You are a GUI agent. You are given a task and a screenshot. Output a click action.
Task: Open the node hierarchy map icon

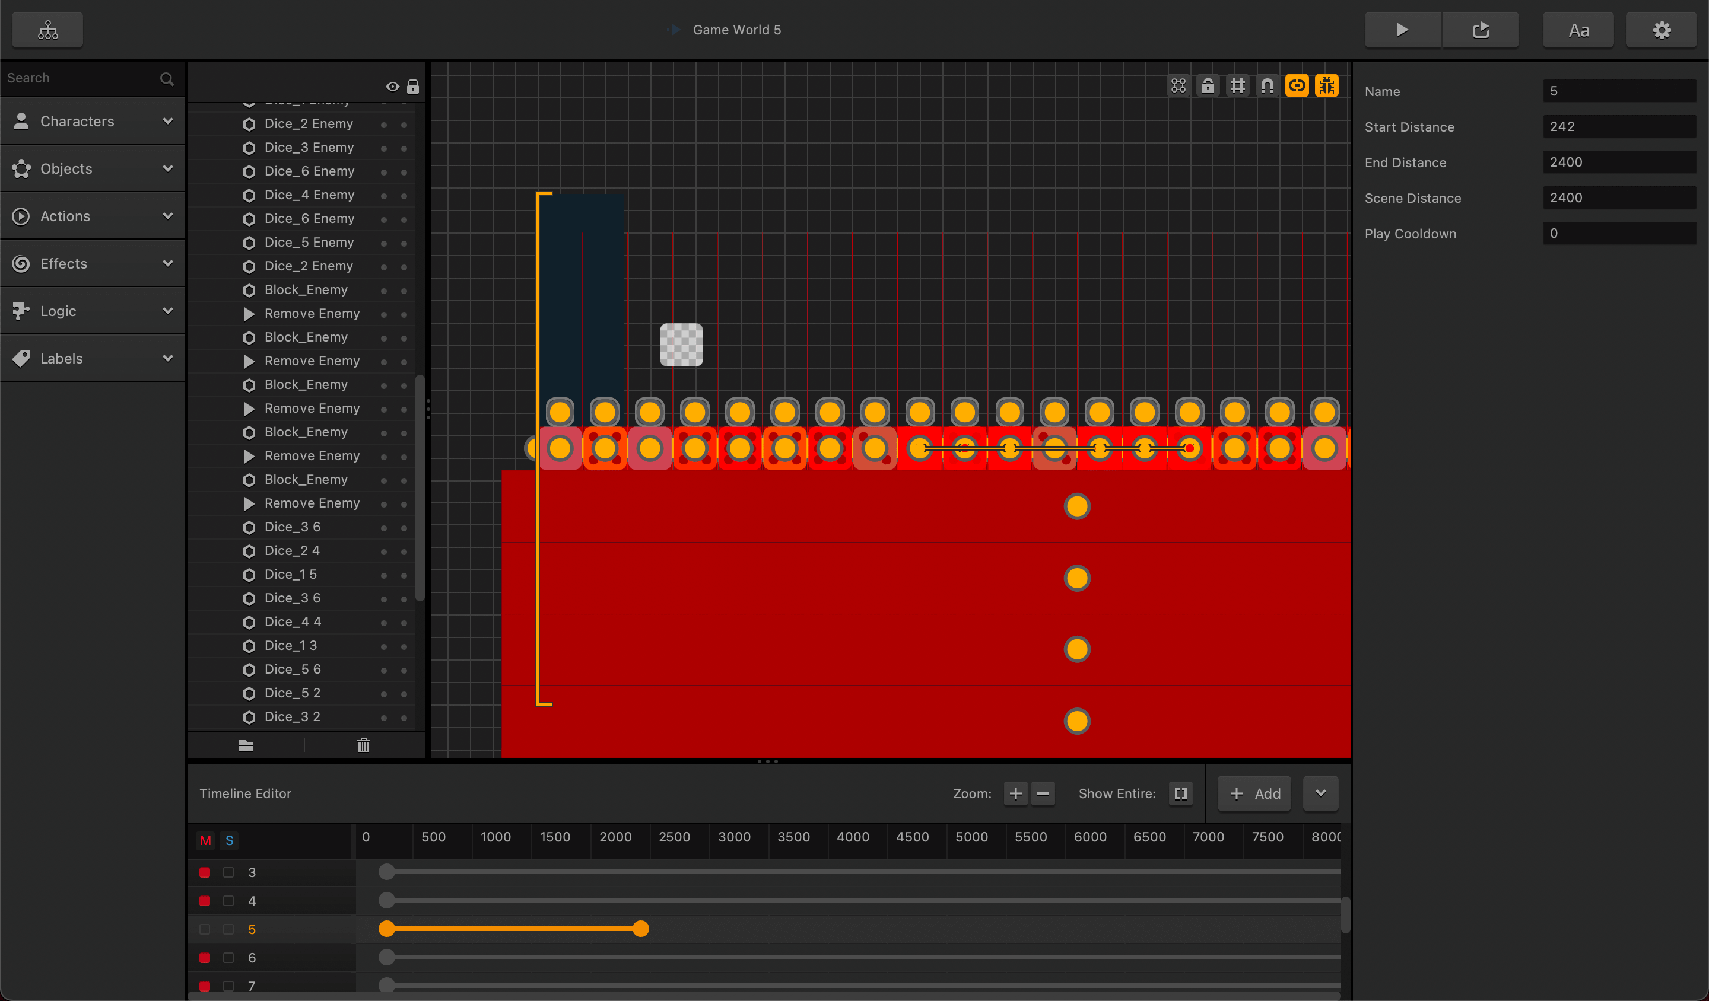(x=47, y=30)
